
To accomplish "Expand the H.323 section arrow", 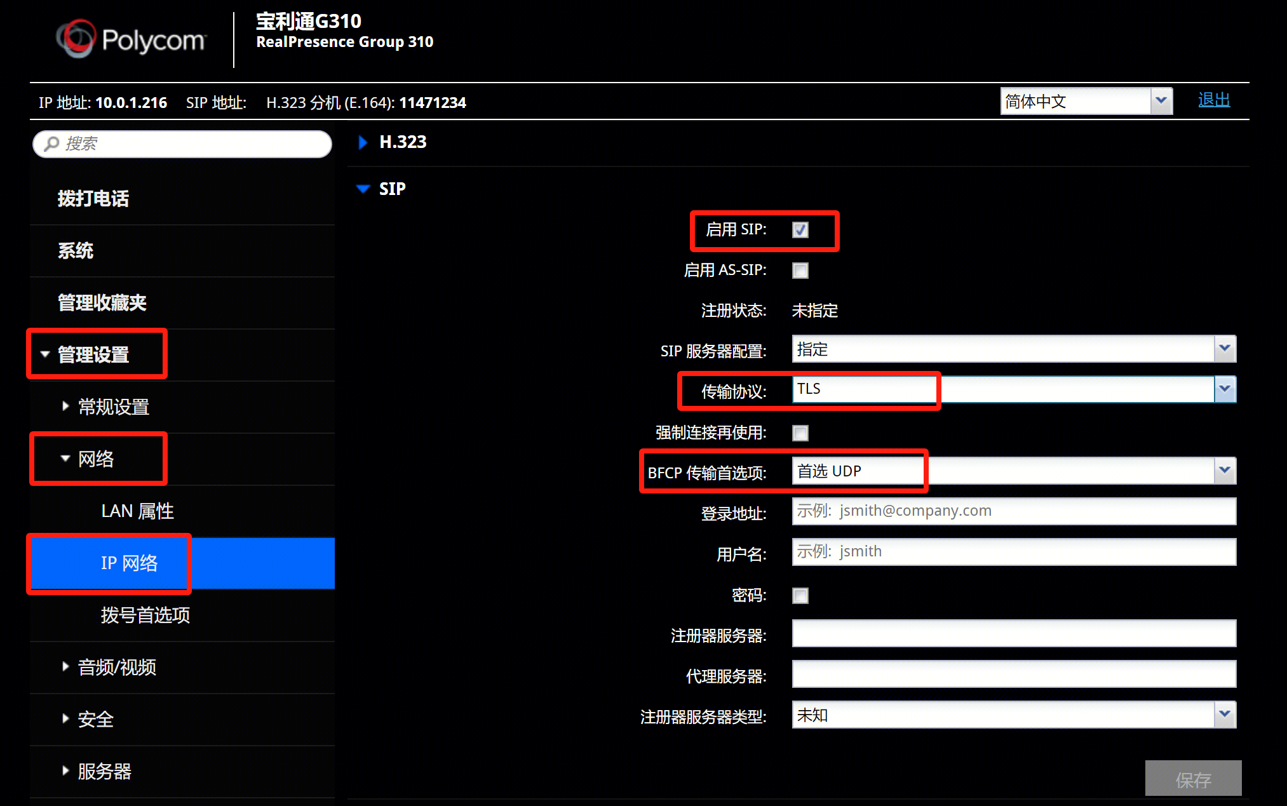I will 363,142.
